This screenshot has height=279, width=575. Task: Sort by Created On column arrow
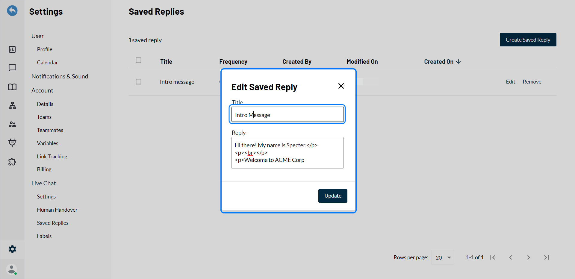(x=458, y=62)
